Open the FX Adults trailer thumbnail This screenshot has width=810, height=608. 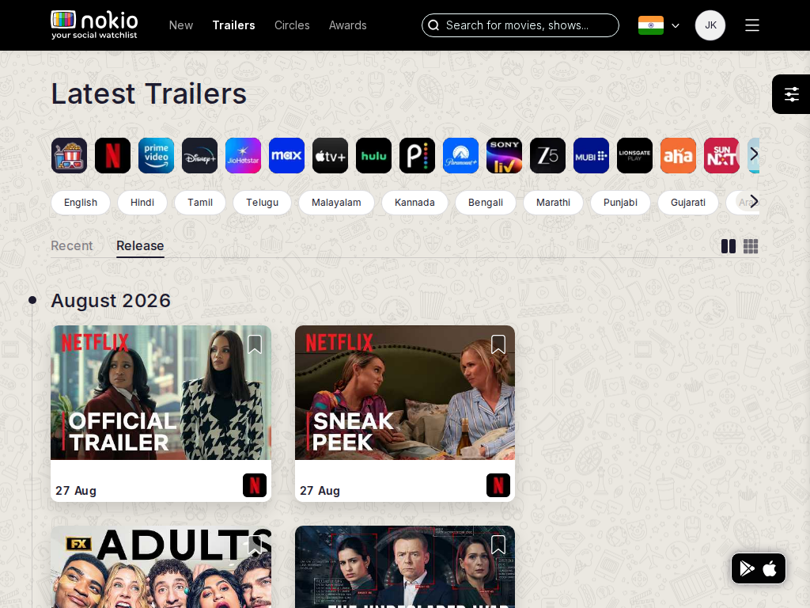161,567
